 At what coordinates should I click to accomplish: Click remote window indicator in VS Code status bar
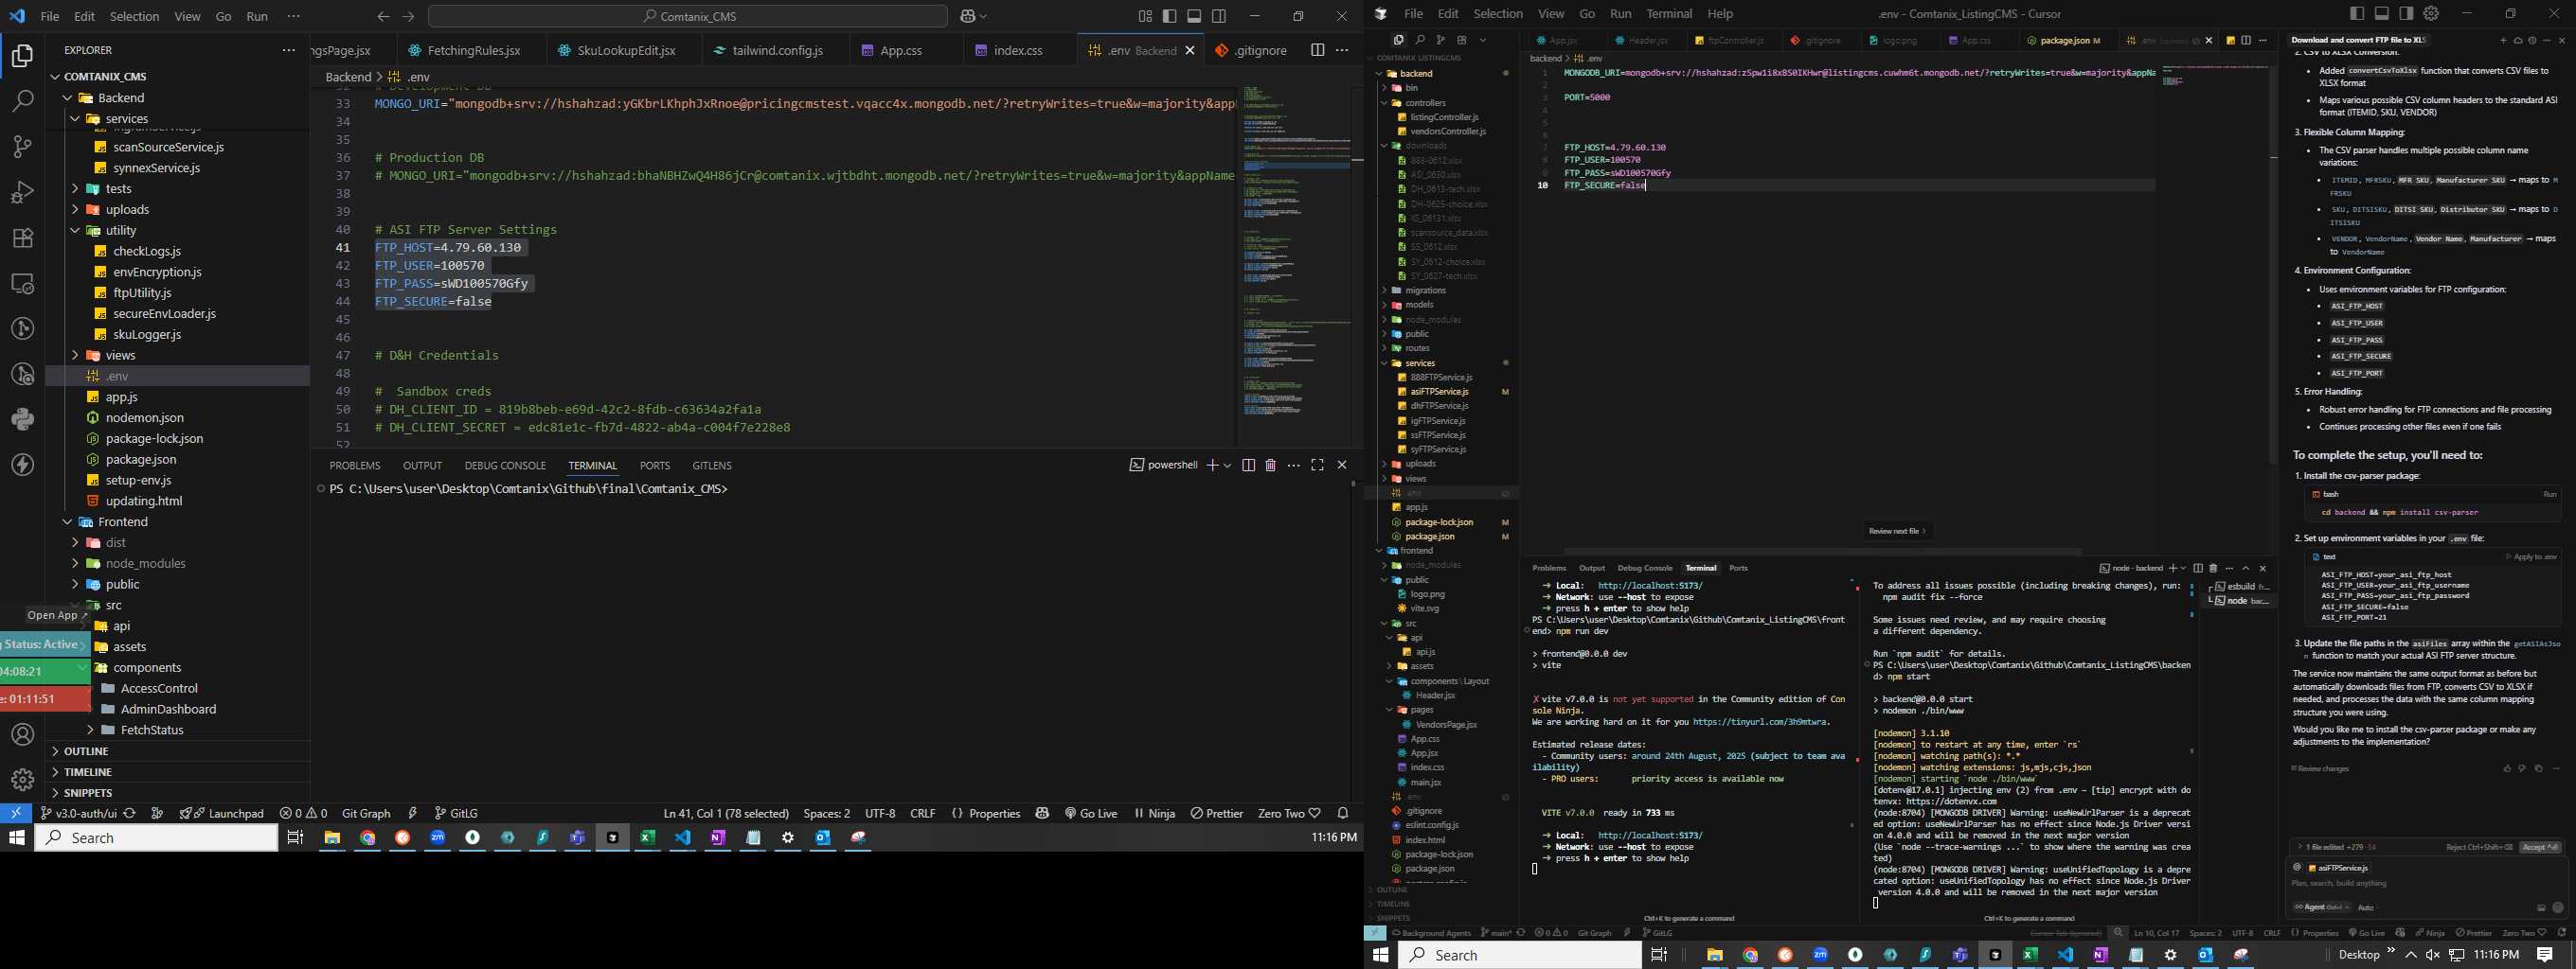click(16, 813)
